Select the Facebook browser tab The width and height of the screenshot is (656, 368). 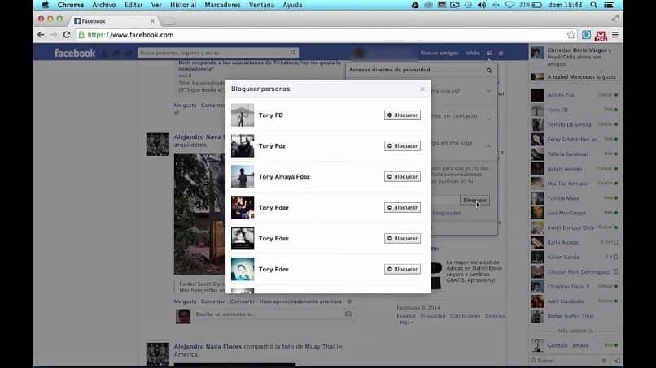point(113,21)
